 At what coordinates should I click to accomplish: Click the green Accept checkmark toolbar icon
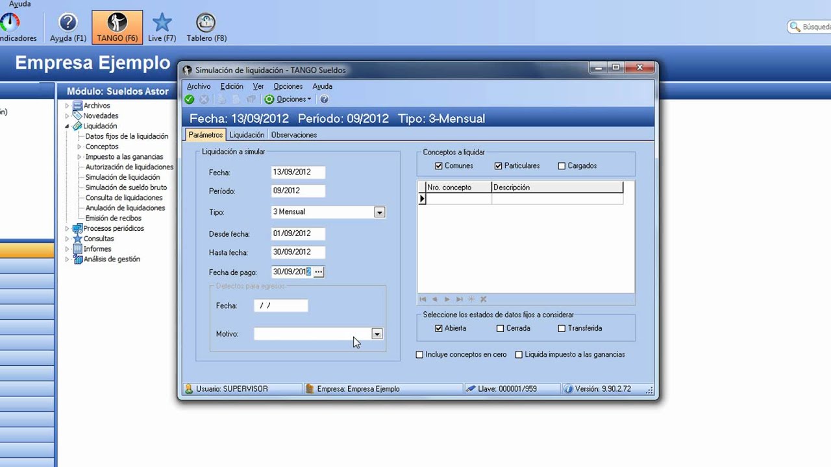pos(189,99)
